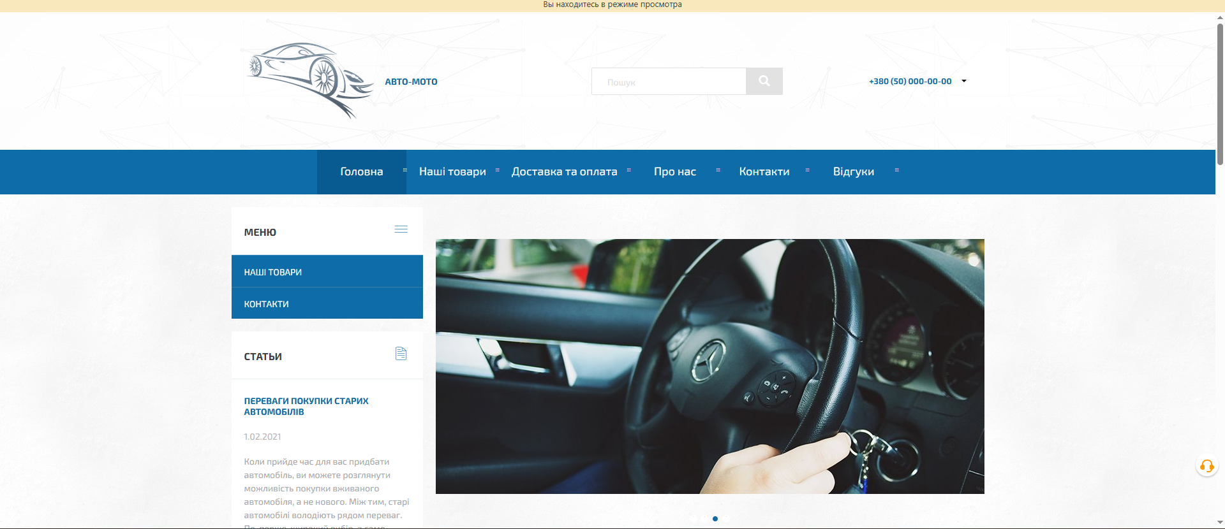Screen dimensions: 1225x529
Task: Click the steering wheel slider image
Action: point(709,366)
